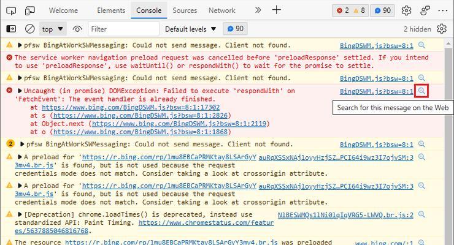Viewport: 454px width, 245px height.
Task: Select the Console tab
Action: tap(149, 10)
